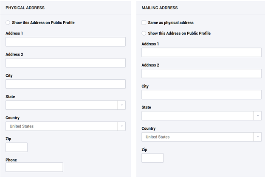Image resolution: width=265 pixels, height=181 pixels.
Task: Focus the Physical Address City field
Action: tap(65, 84)
